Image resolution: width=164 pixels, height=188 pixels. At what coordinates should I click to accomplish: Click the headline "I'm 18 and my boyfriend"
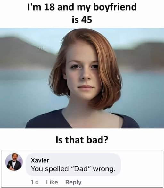(x=82, y=7)
